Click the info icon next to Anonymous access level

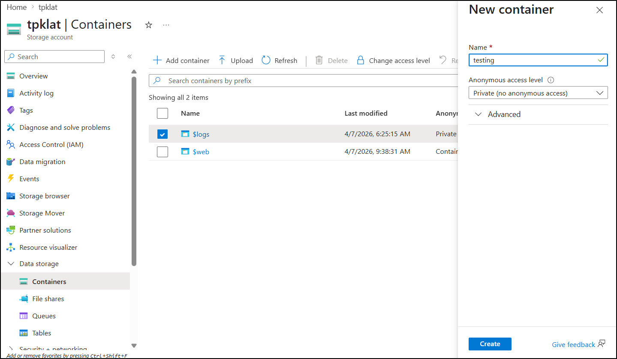click(x=551, y=80)
